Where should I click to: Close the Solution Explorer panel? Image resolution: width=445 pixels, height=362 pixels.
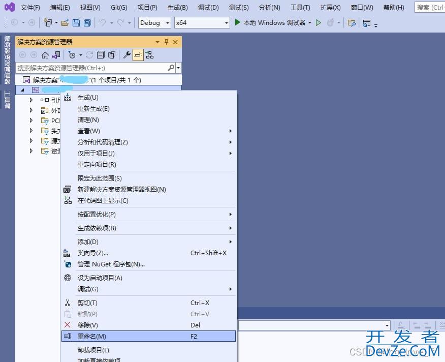coord(175,42)
